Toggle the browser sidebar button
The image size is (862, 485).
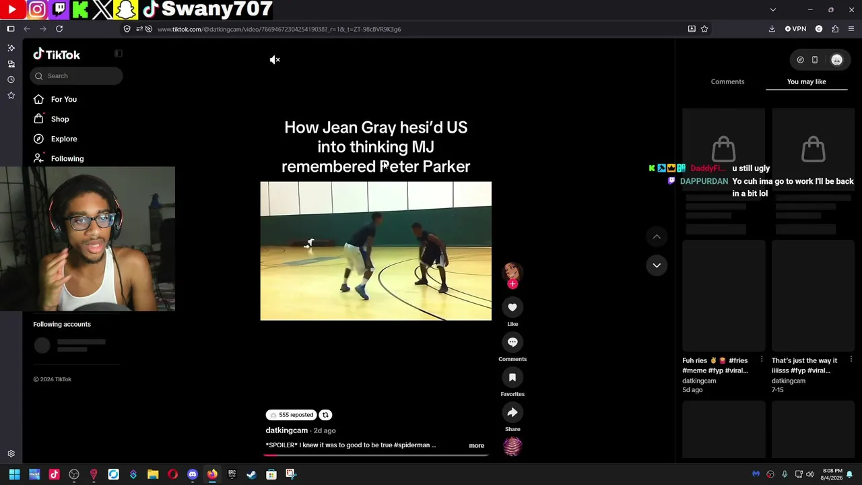tap(11, 29)
